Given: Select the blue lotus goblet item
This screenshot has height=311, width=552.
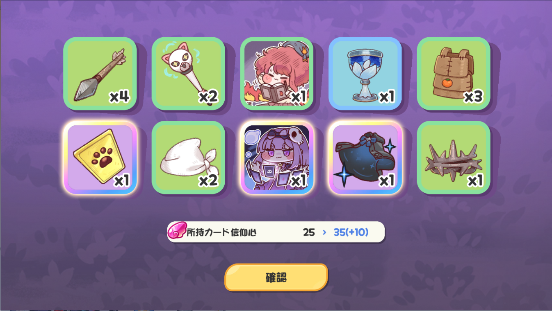Looking at the screenshot, I should [365, 74].
